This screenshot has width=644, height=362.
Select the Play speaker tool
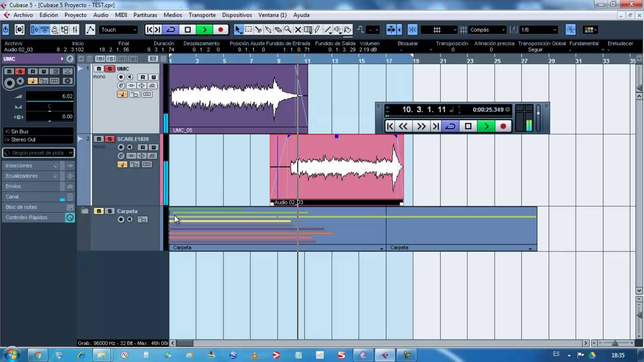338,30
